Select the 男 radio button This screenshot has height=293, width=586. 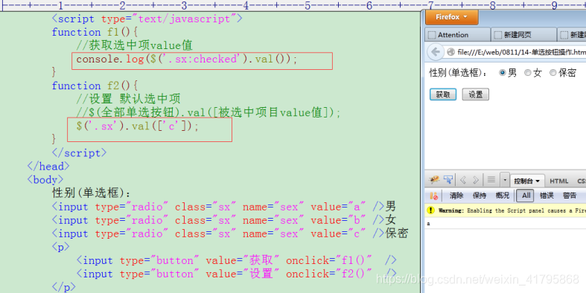(x=503, y=73)
